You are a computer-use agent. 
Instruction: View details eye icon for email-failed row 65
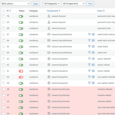pyautogui.click(x=93, y=46)
